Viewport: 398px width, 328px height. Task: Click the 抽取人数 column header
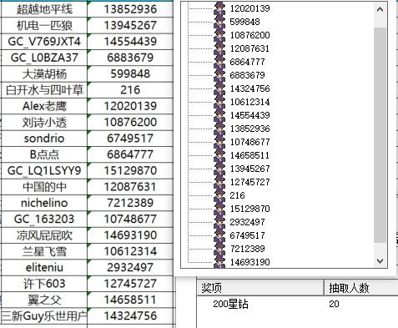pyautogui.click(x=361, y=288)
